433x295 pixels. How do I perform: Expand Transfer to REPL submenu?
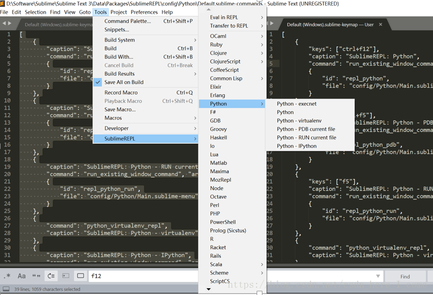click(232, 26)
